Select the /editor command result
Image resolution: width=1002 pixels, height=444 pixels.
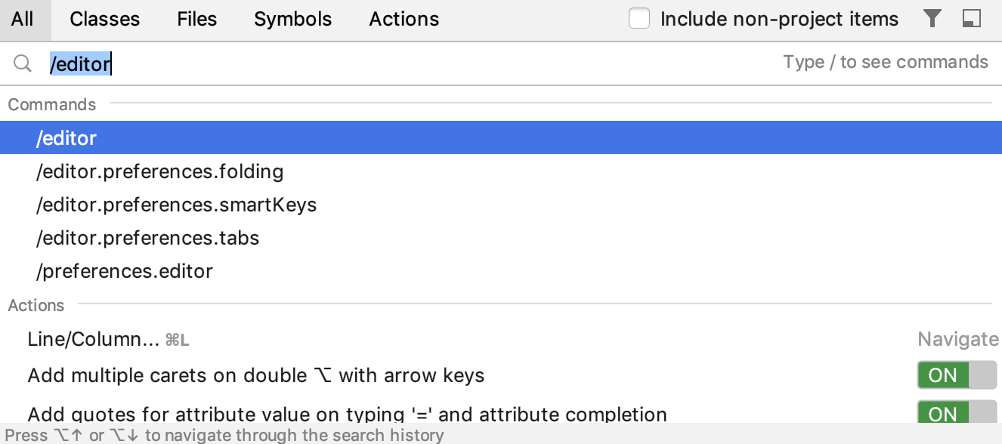click(x=501, y=137)
